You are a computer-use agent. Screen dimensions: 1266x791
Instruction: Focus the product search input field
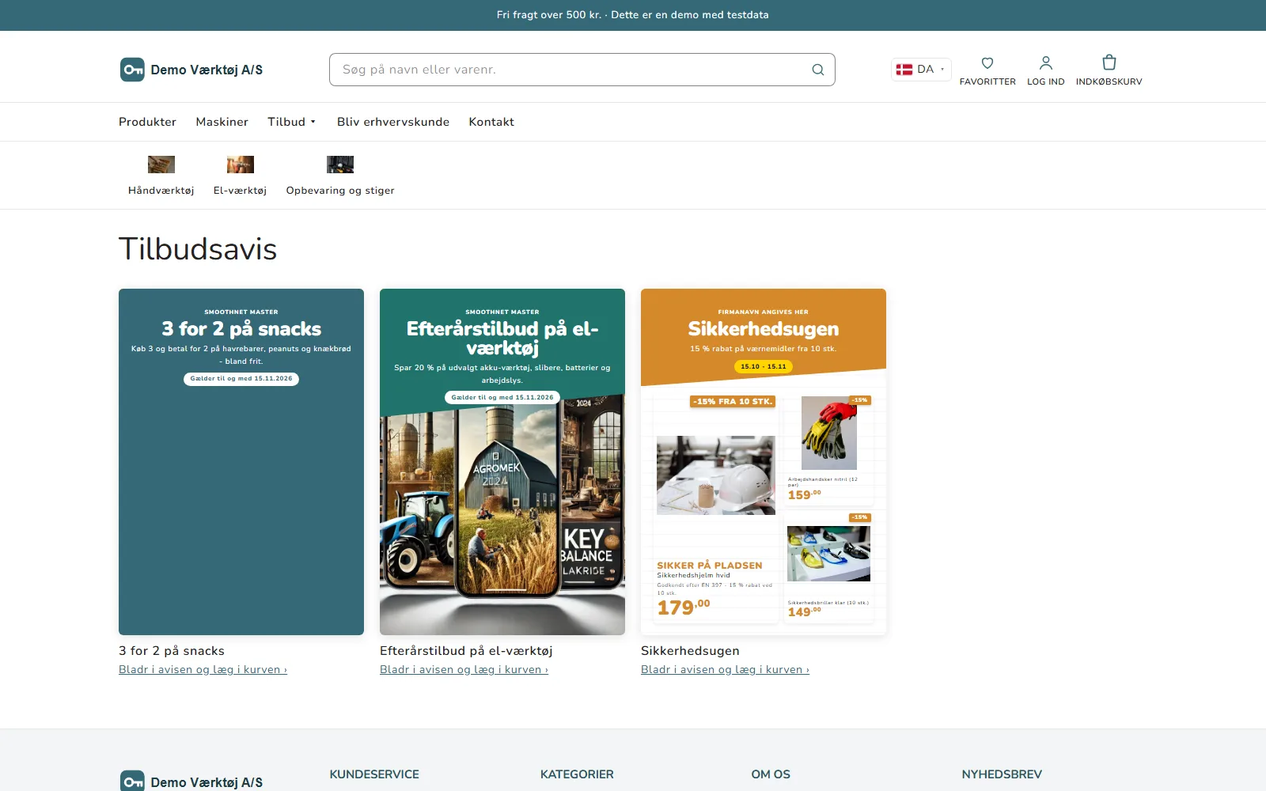coord(570,70)
